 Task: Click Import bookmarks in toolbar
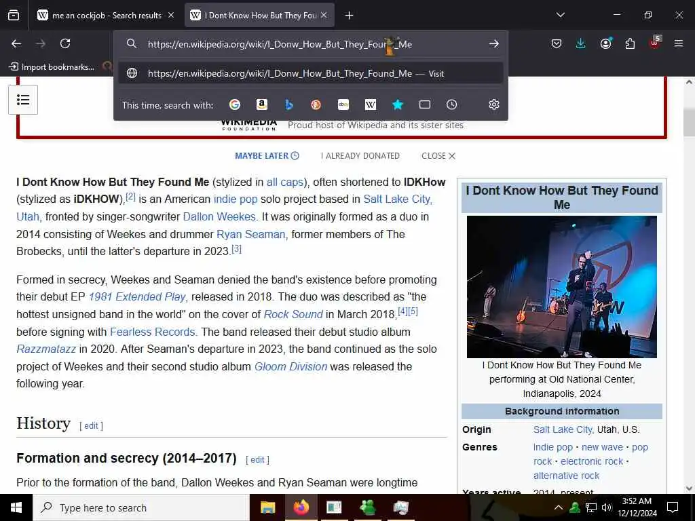(x=52, y=67)
